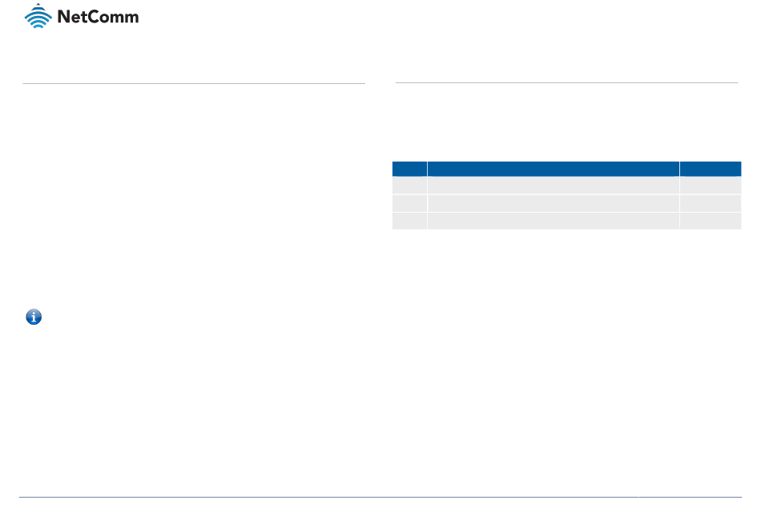
Task: Click first grey row's rightmost cell
Action: click(x=711, y=186)
